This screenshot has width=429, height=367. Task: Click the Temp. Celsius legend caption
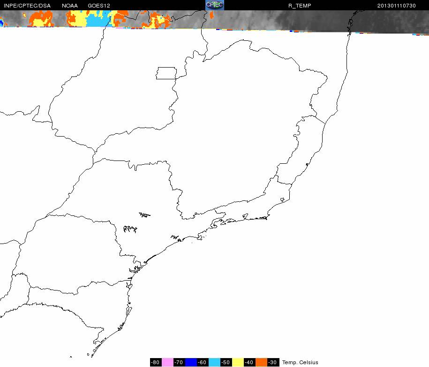coord(300,362)
